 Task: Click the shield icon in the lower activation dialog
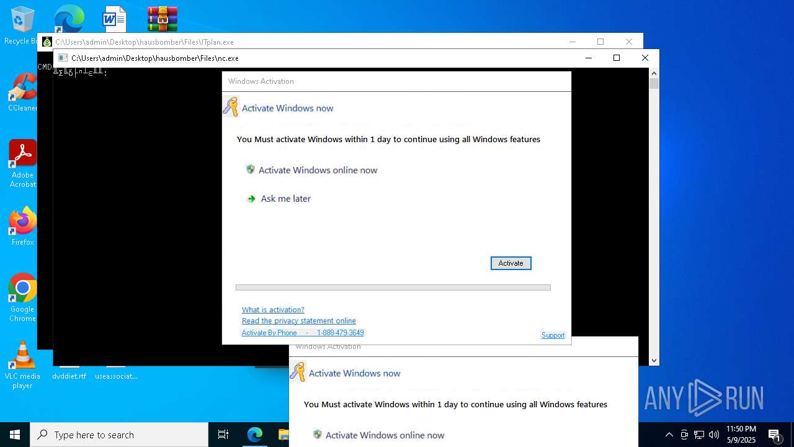pos(318,435)
